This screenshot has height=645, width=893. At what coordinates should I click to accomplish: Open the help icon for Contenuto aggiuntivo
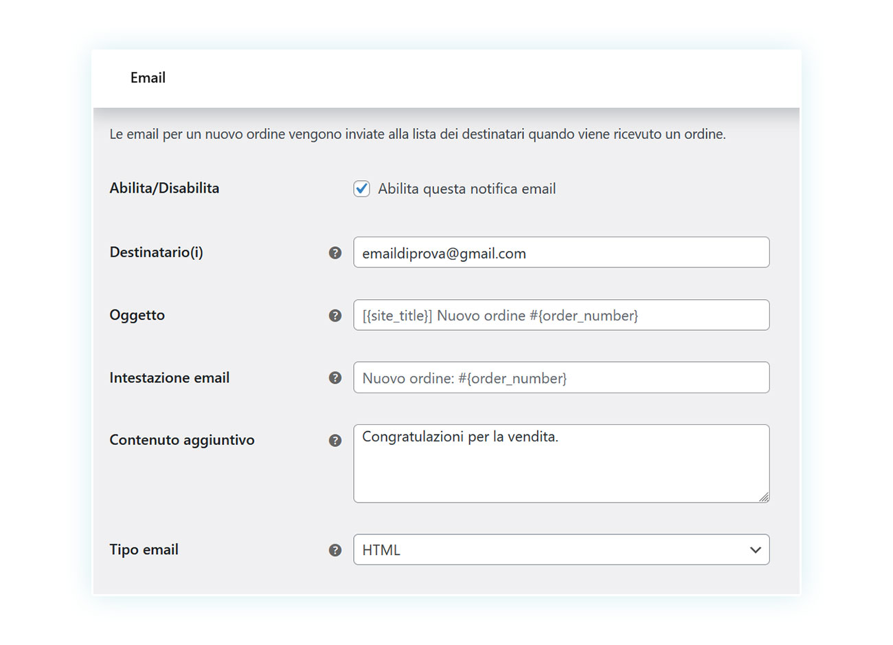pos(335,441)
